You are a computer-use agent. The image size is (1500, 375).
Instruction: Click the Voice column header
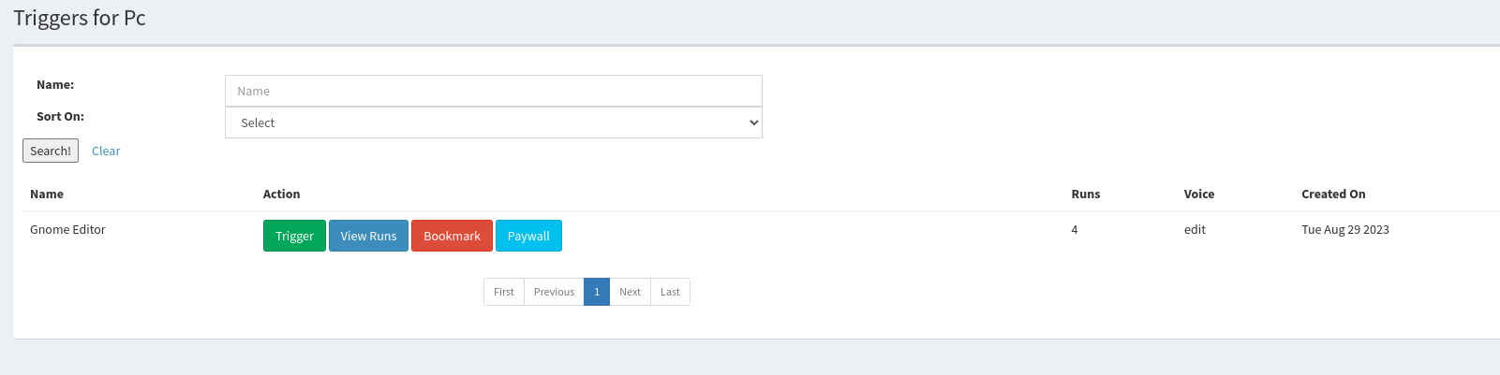point(1199,195)
